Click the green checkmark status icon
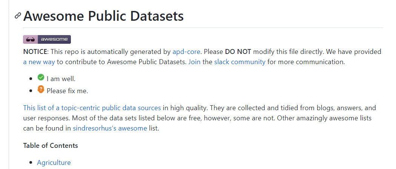Viewport: 396px width, 169px height. click(41, 78)
